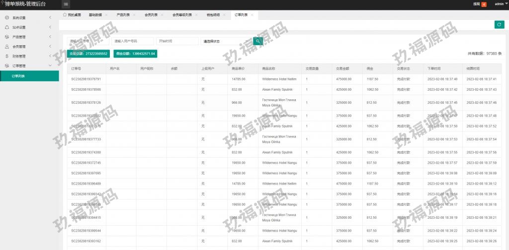Click the green refresh icon button
Image resolution: width=509 pixels, height=250 pixels.
point(499,25)
